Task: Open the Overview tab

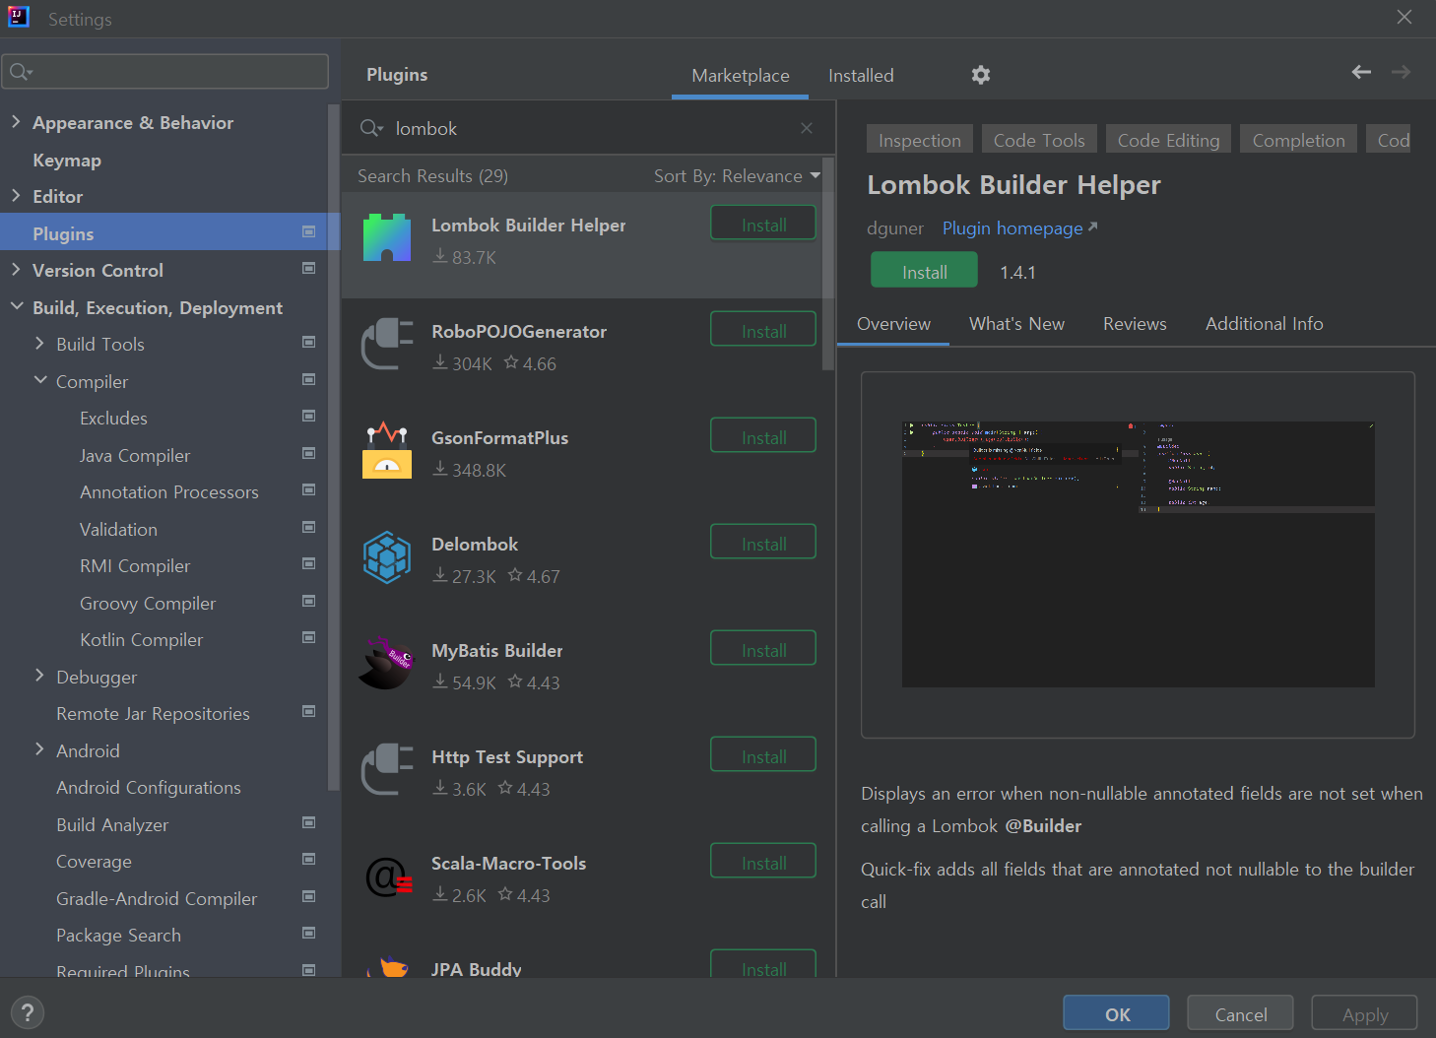Action: pos(893,324)
